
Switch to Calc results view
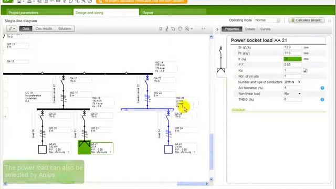coord(44,28)
